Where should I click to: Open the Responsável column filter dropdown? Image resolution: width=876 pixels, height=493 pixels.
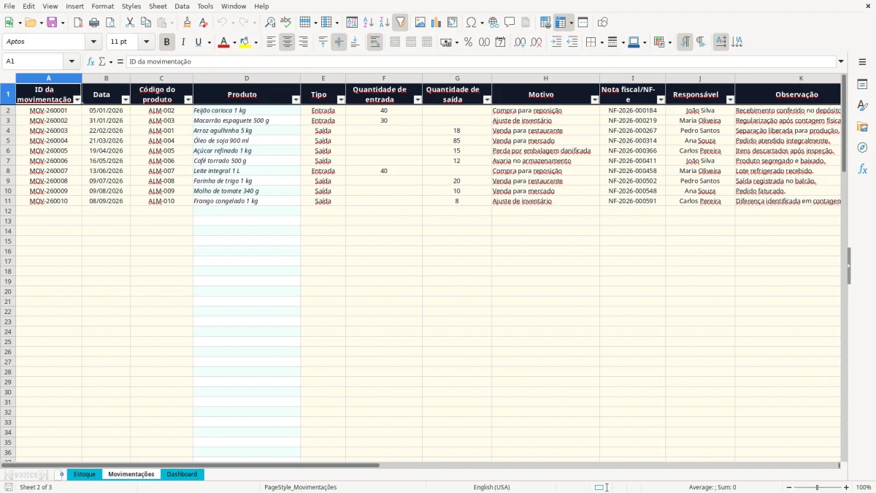(730, 99)
